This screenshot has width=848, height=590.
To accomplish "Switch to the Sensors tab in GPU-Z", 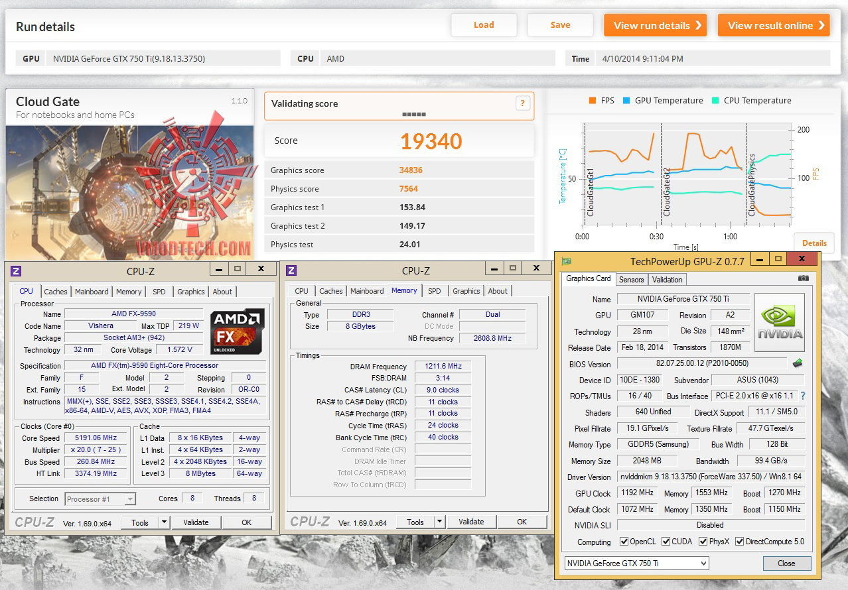I will [x=632, y=280].
